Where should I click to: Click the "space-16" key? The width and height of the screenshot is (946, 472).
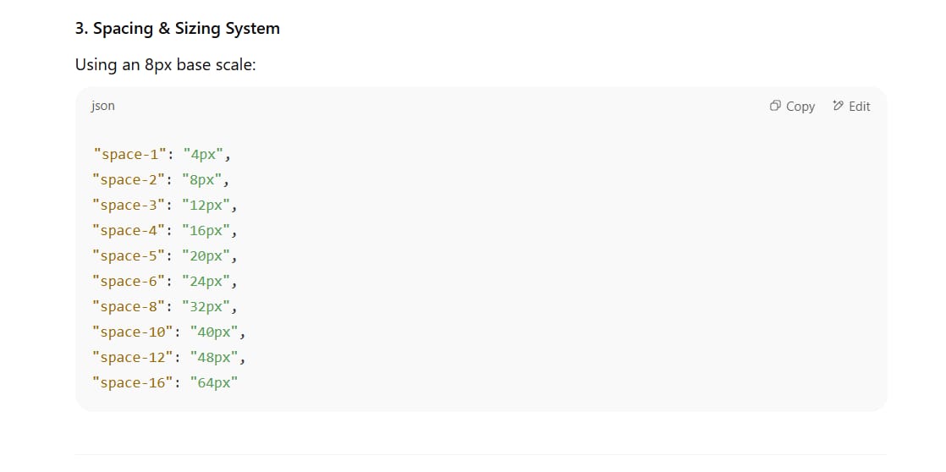pos(133,382)
